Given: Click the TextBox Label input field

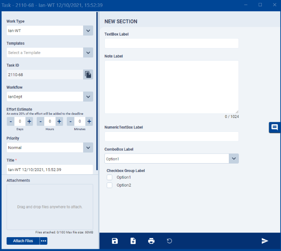Looking at the screenshot, I should point(172,44).
